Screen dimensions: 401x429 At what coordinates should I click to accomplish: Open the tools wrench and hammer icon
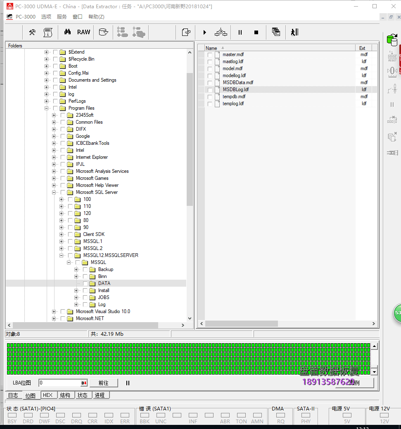pyautogui.click(x=32, y=32)
